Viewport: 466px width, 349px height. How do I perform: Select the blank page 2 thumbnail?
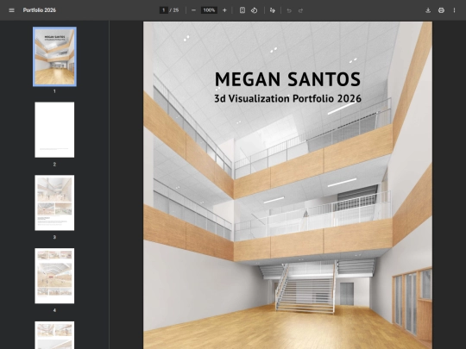54,129
